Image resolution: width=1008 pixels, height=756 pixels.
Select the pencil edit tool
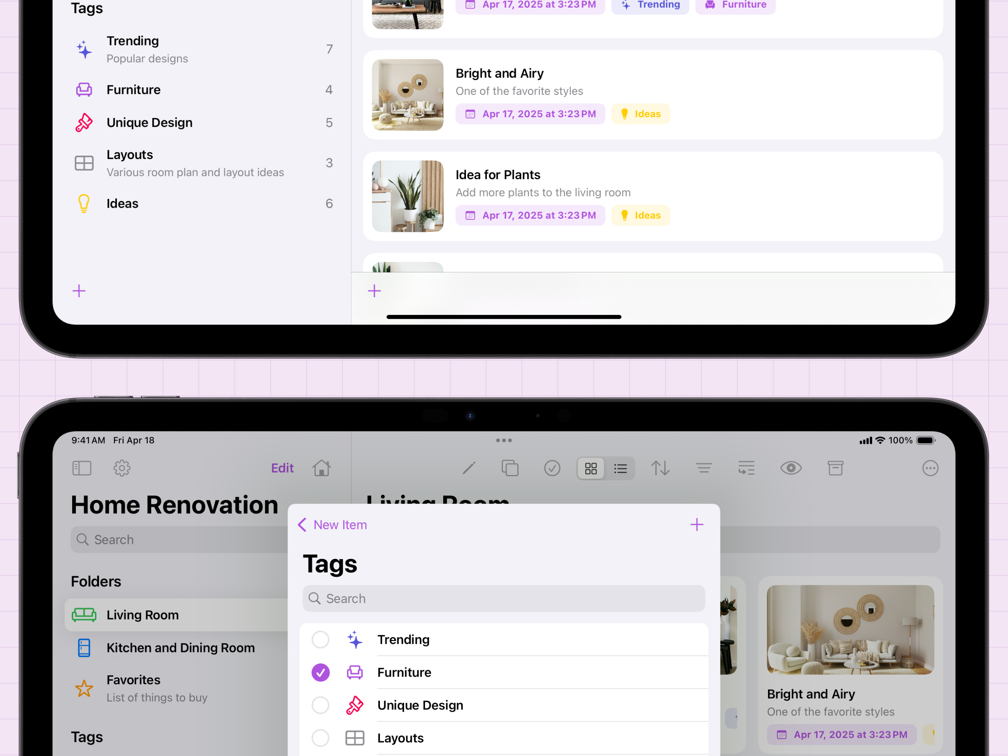(469, 468)
